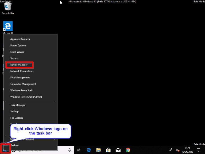Toggle the muted volume tray icon
This screenshot has width=205, height=154.
point(178,150)
